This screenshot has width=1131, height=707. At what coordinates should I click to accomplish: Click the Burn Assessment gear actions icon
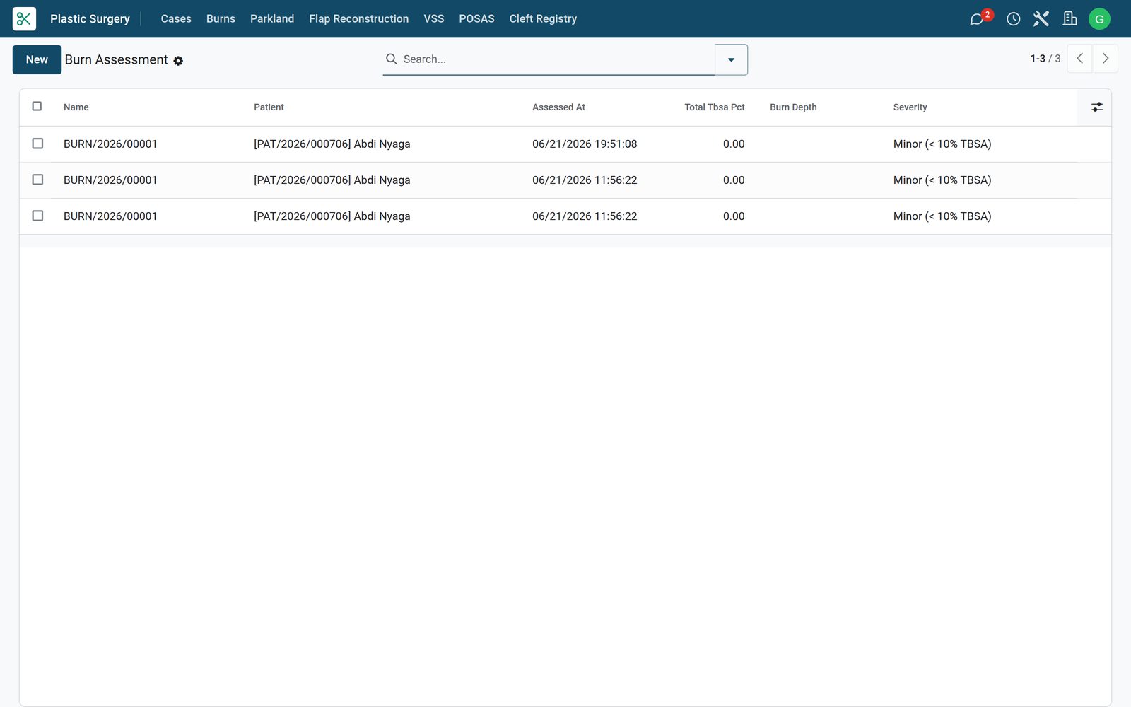coord(178,61)
